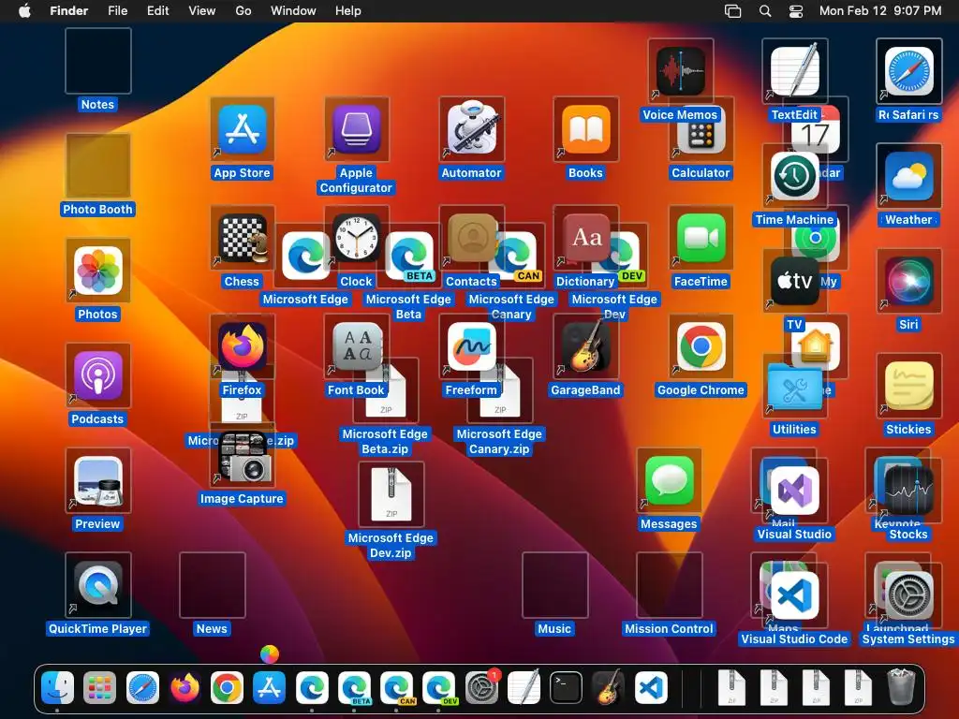Select the Microsoft Edge desktop icon
Viewport: 959px width, 719px height.
point(306,256)
